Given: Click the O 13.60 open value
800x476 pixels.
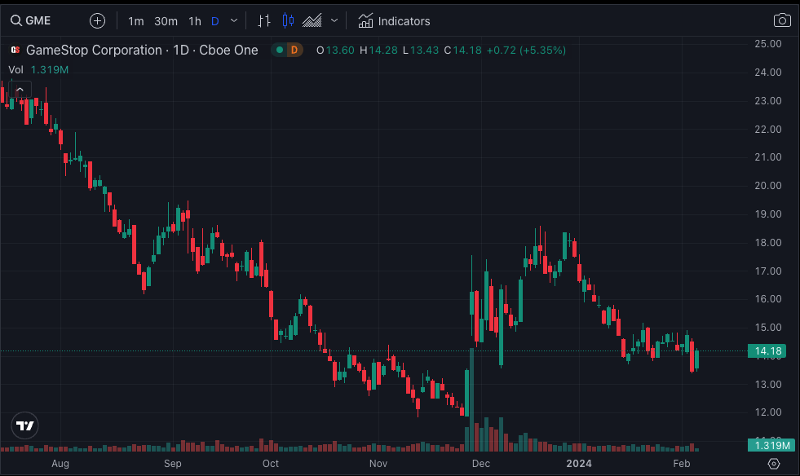Looking at the screenshot, I should pos(335,50).
